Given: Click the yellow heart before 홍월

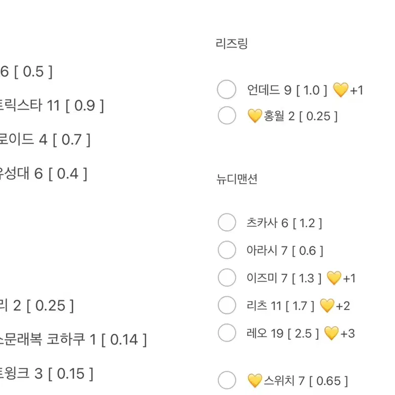Looking at the screenshot, I should click(255, 116).
